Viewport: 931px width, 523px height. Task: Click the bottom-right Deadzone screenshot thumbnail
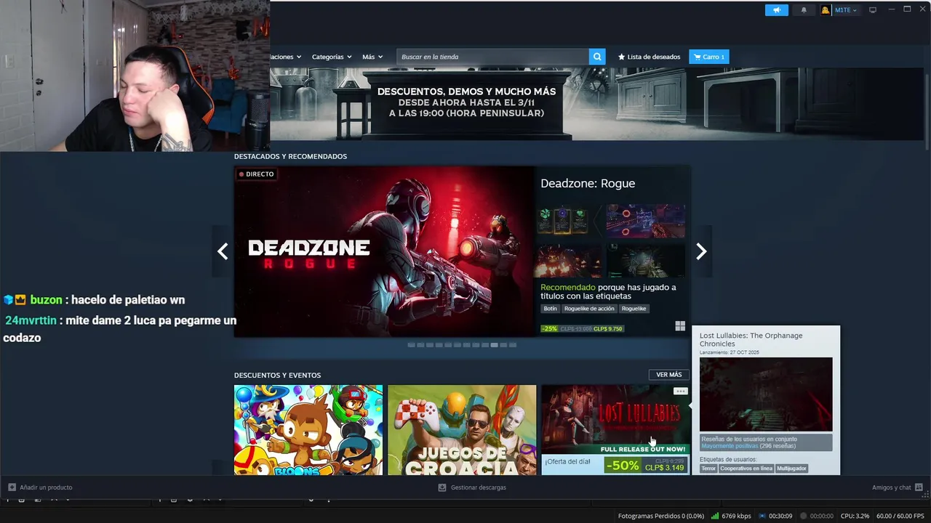click(x=646, y=260)
